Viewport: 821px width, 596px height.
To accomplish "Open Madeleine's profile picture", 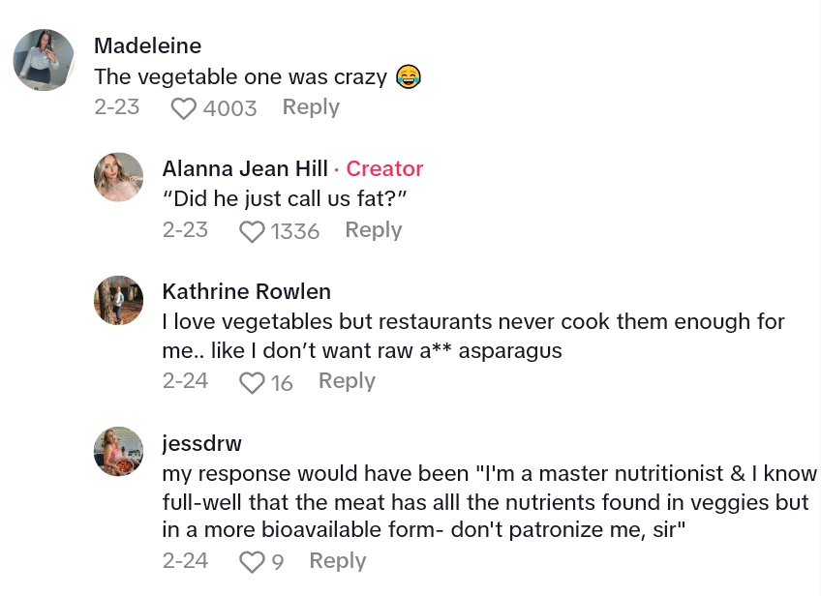I will (x=44, y=60).
